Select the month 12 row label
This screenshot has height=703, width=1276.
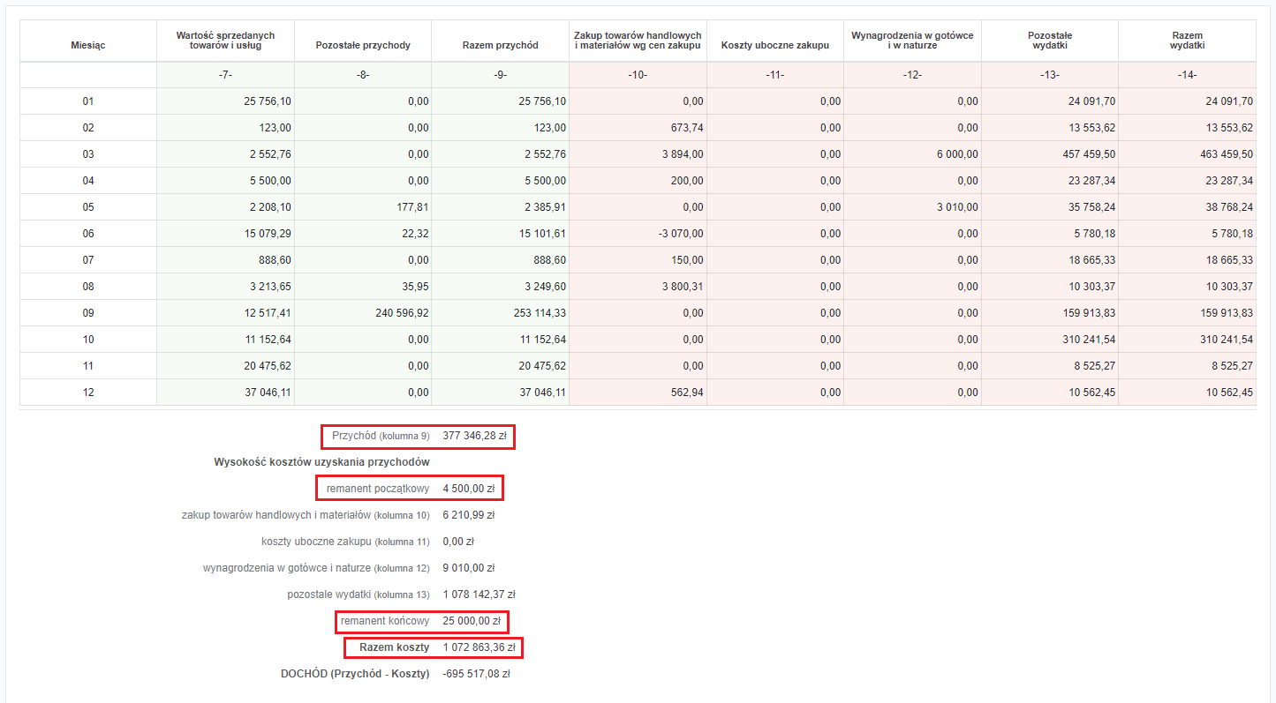[x=88, y=393]
